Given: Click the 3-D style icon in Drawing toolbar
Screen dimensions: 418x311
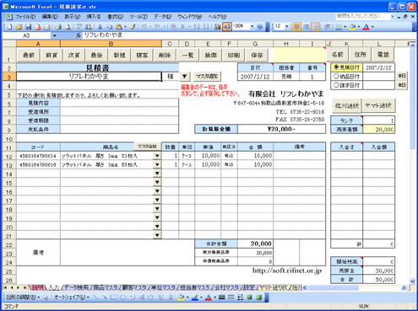Looking at the screenshot, I should pos(258,297).
